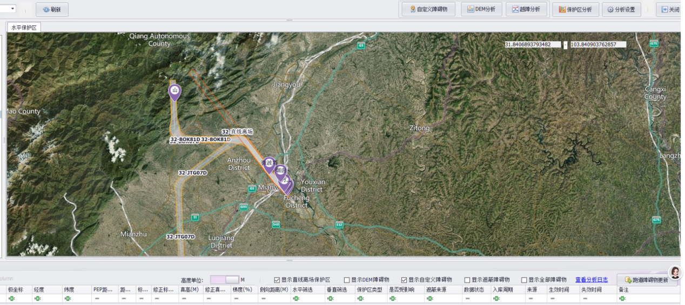Viewport: 685px width, 305px height.
Task: Disable 显示自定义障碍物 checkbox
Action: 404,280
